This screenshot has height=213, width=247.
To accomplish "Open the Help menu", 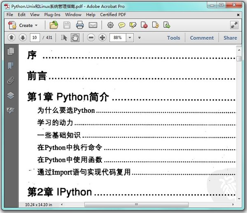I will pyautogui.click(x=91, y=15).
